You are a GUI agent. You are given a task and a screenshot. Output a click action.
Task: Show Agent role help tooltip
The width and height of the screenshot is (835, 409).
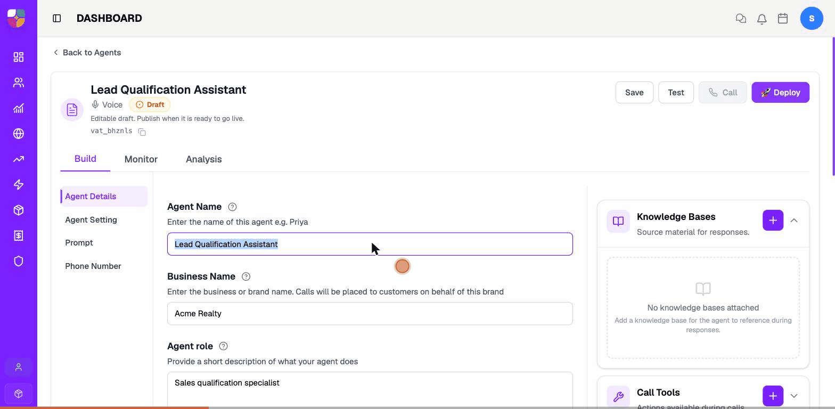point(224,346)
